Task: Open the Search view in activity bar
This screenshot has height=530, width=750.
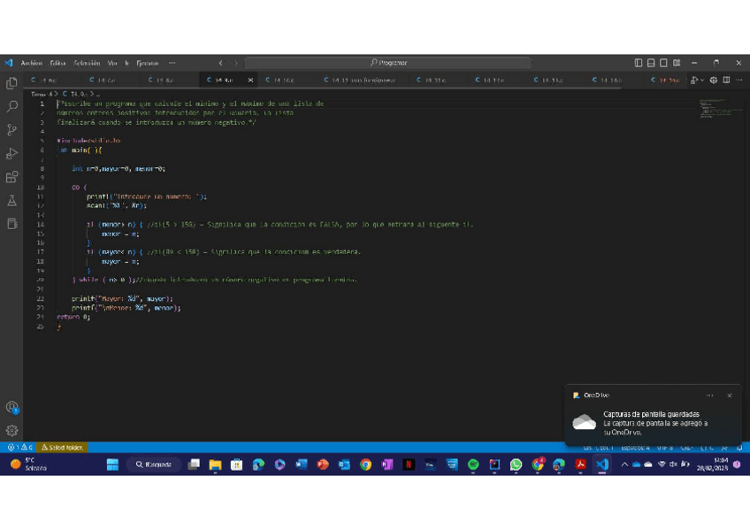Action: click(12, 106)
